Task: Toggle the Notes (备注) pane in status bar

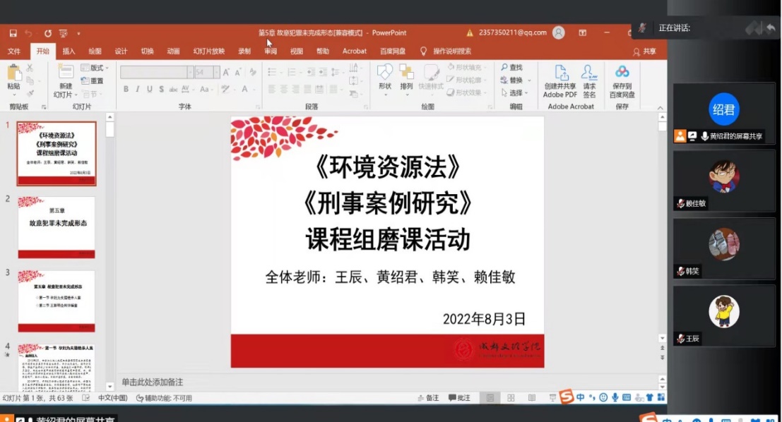Action: (427, 398)
